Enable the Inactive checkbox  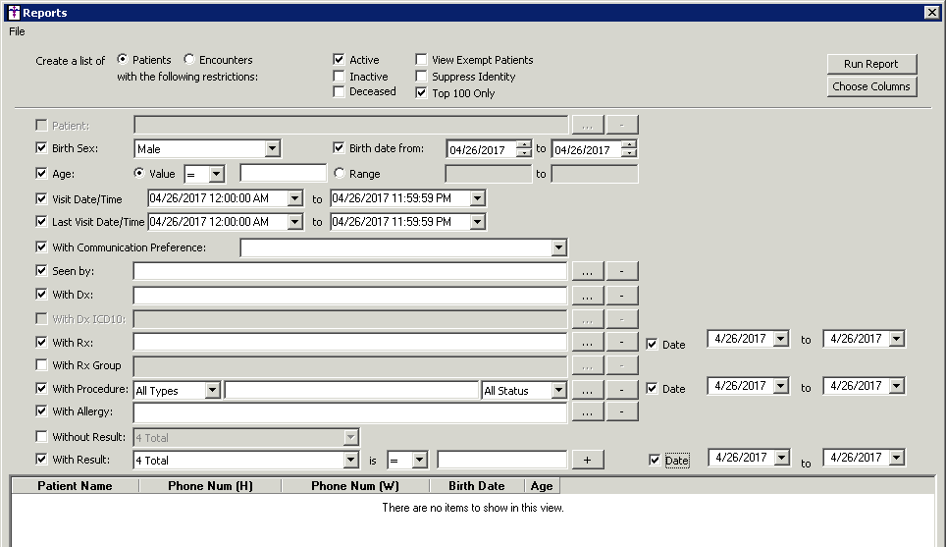(x=340, y=76)
